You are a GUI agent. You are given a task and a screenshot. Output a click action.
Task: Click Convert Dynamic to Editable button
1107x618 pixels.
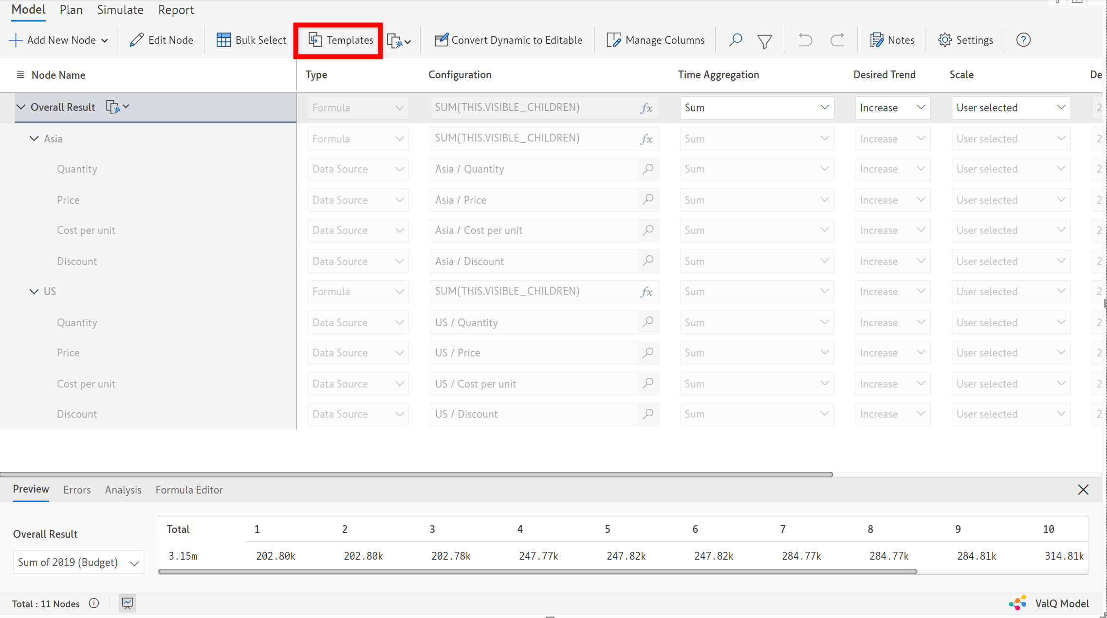click(x=508, y=40)
